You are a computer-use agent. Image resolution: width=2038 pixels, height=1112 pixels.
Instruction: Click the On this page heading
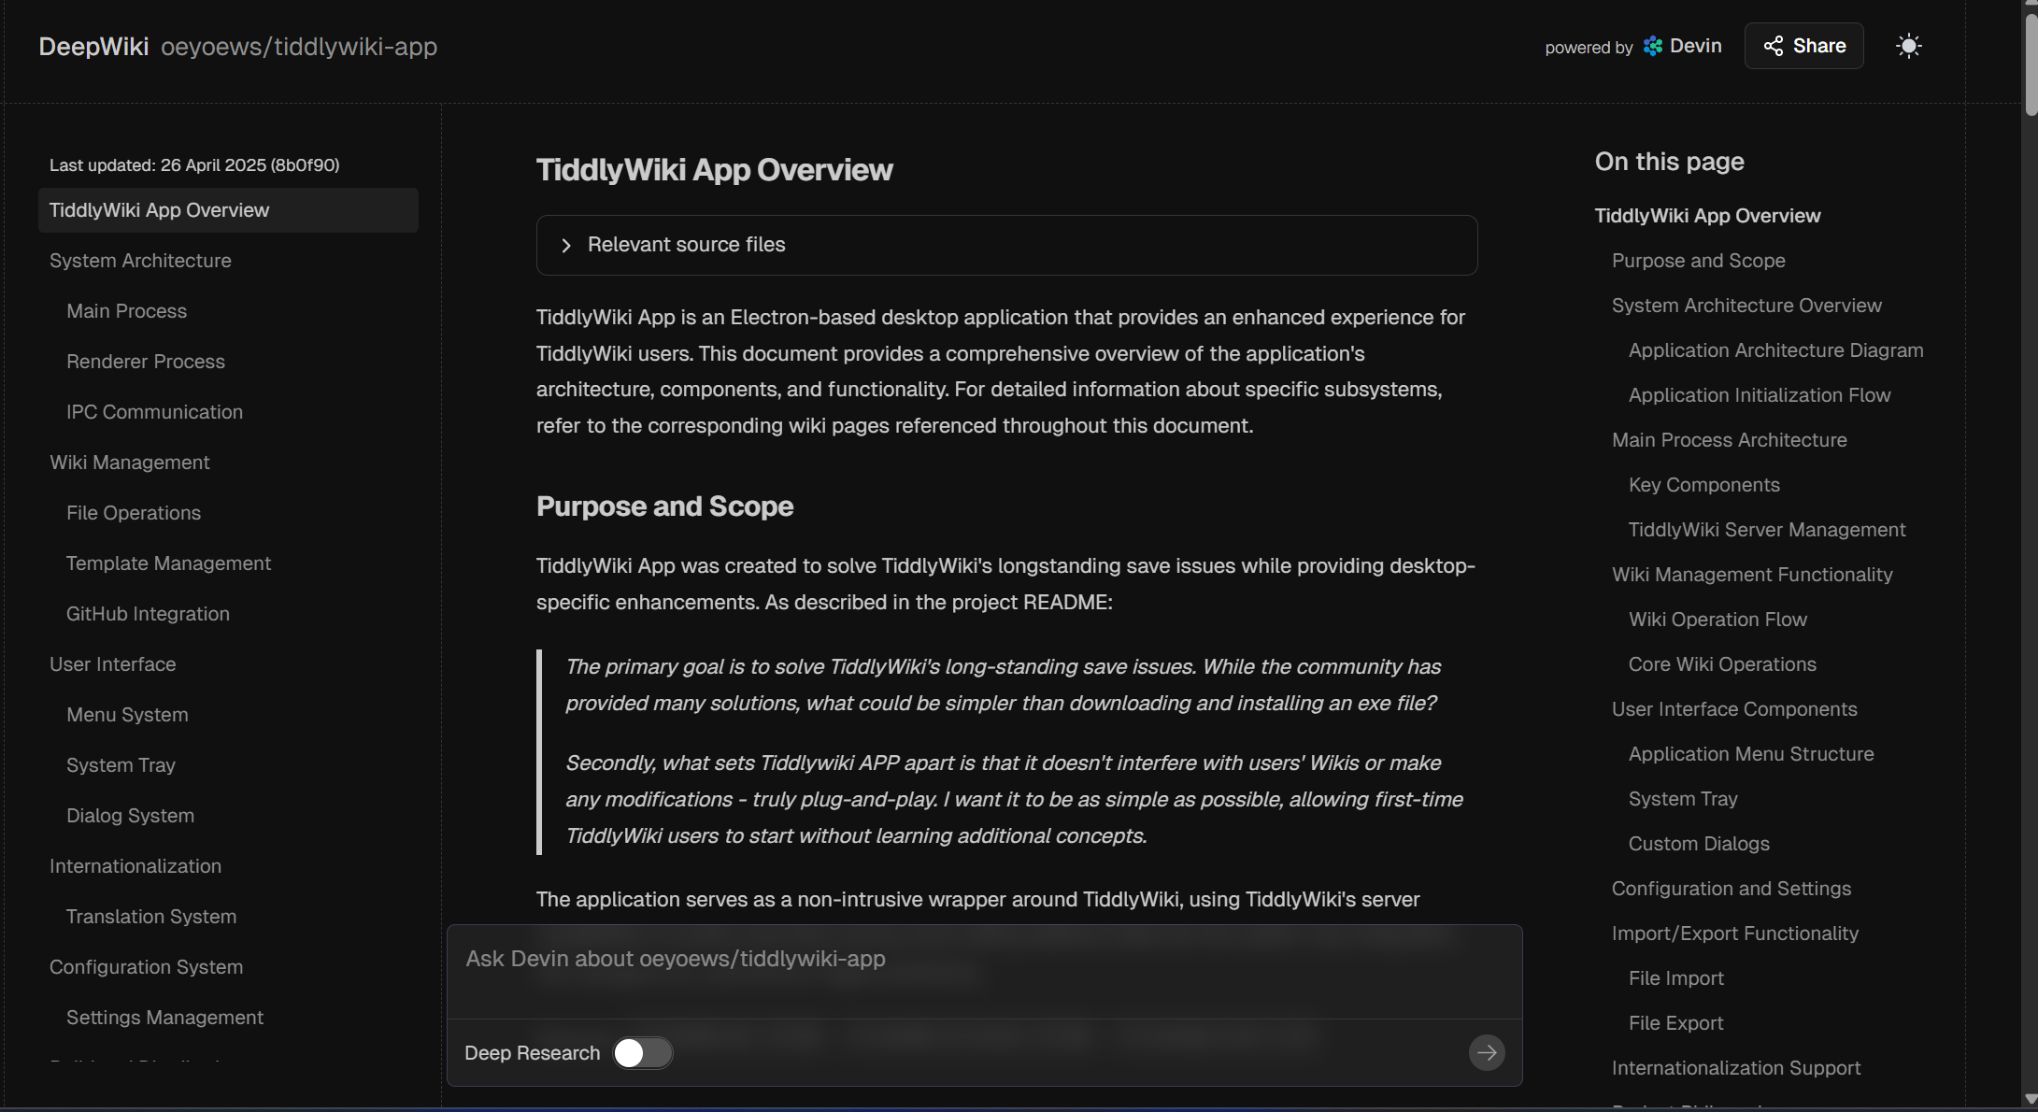click(1669, 162)
